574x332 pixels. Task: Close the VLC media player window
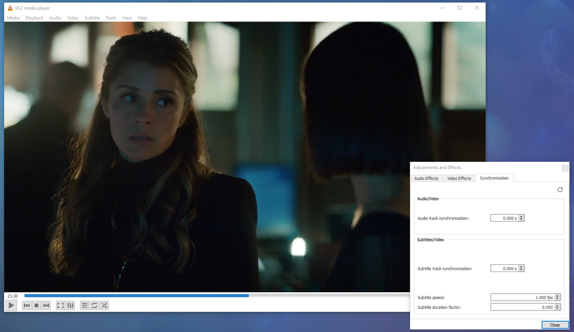477,8
